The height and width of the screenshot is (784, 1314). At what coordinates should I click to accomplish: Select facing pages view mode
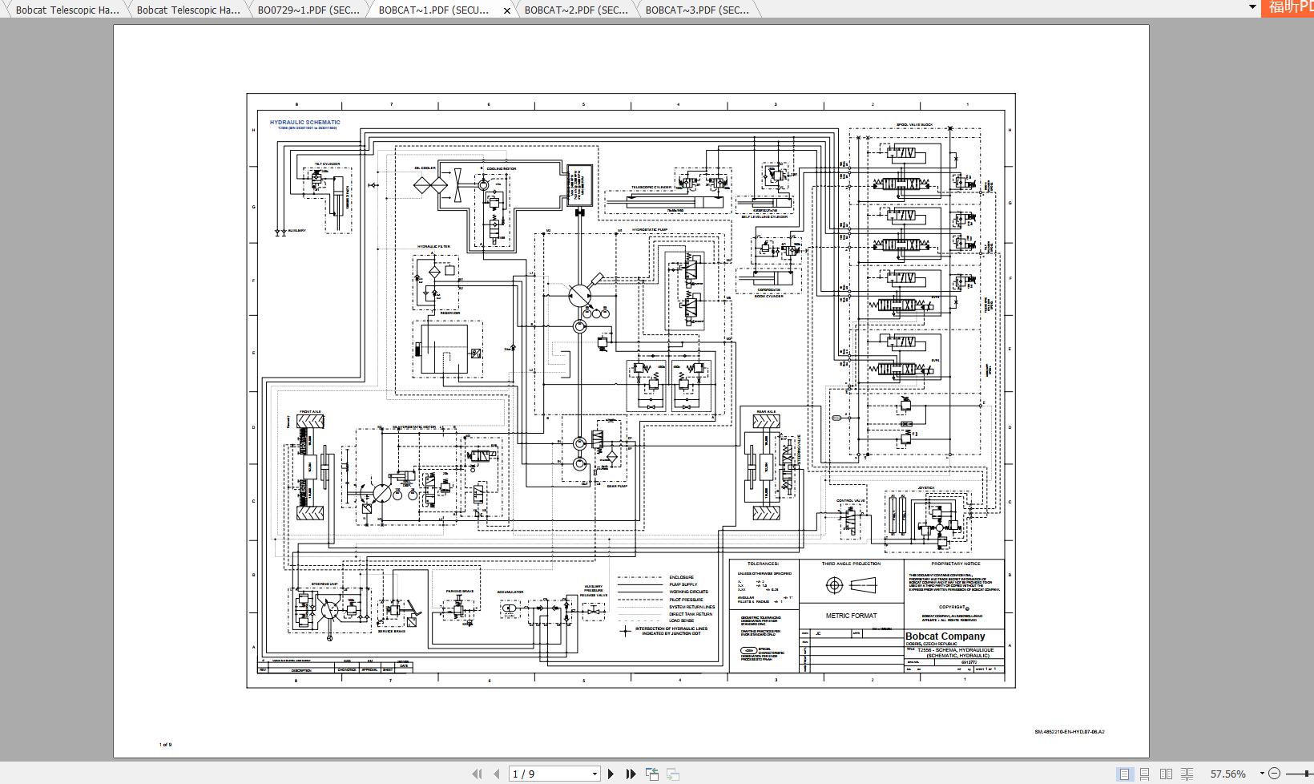[1166, 774]
